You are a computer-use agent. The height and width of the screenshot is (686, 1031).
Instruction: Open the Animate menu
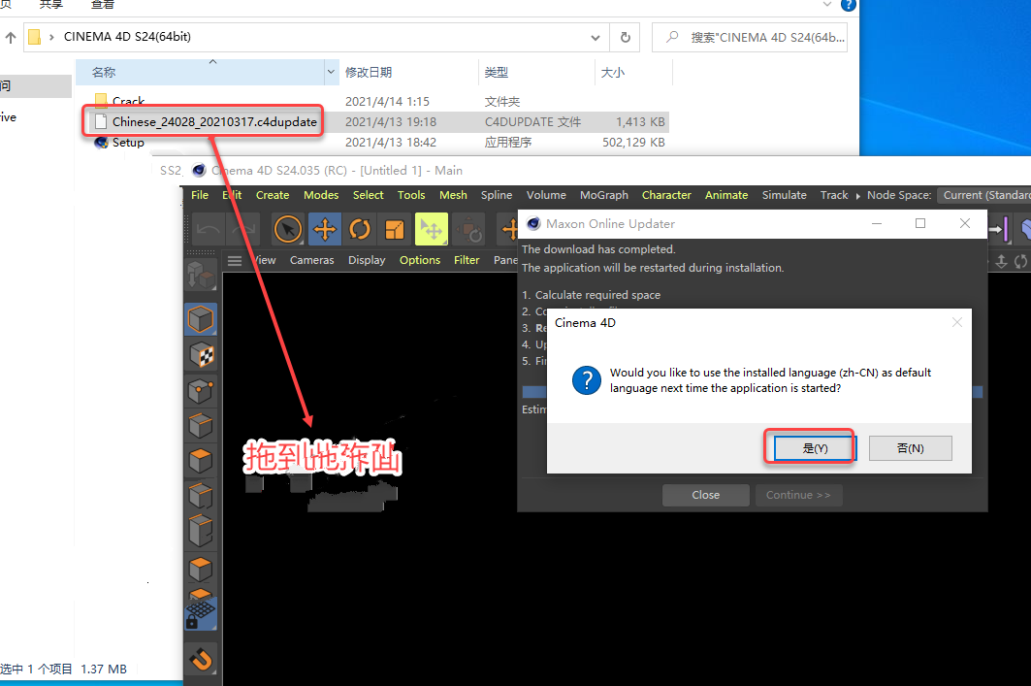(x=726, y=195)
